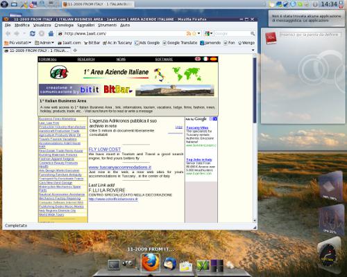This screenshot has width=347, height=277.
Task: Open the Cronologia menu
Action: coord(64,25)
